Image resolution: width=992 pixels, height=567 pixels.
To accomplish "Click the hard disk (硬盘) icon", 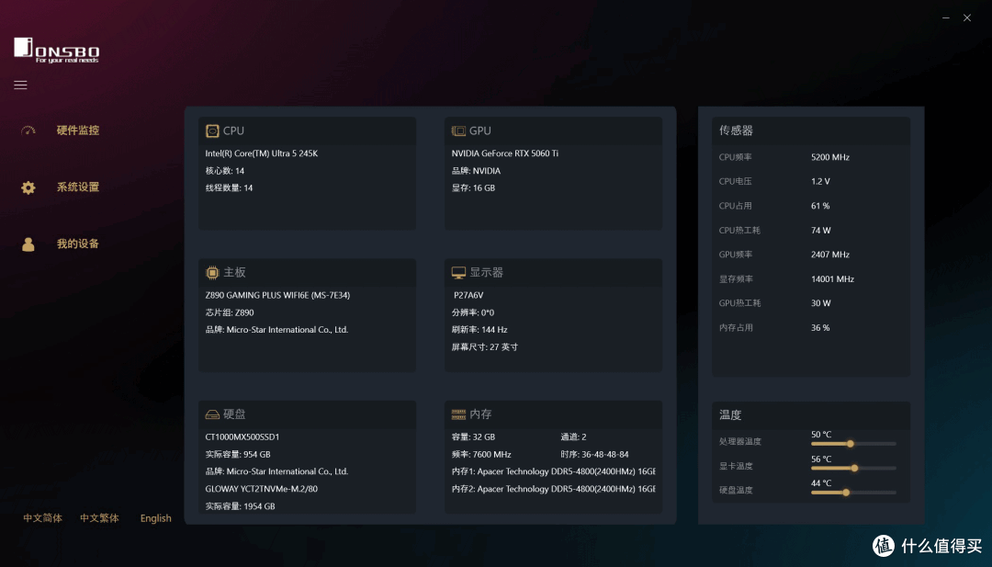I will click(212, 414).
